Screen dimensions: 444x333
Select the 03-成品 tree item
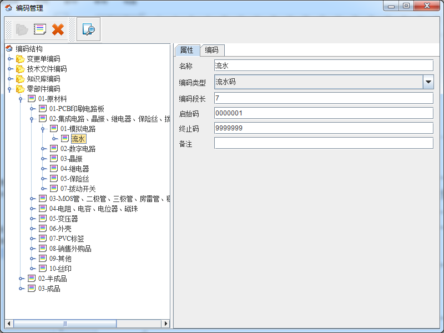pos(49,289)
